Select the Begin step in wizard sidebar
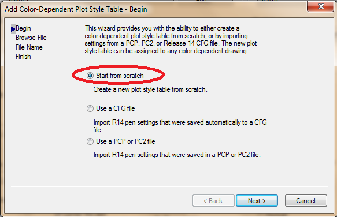 click(23, 28)
